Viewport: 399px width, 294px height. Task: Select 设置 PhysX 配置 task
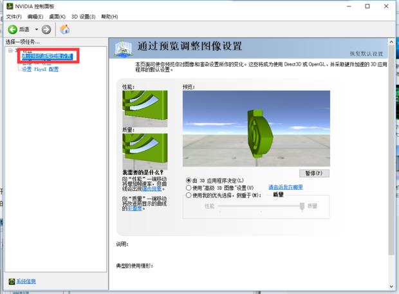pos(40,69)
